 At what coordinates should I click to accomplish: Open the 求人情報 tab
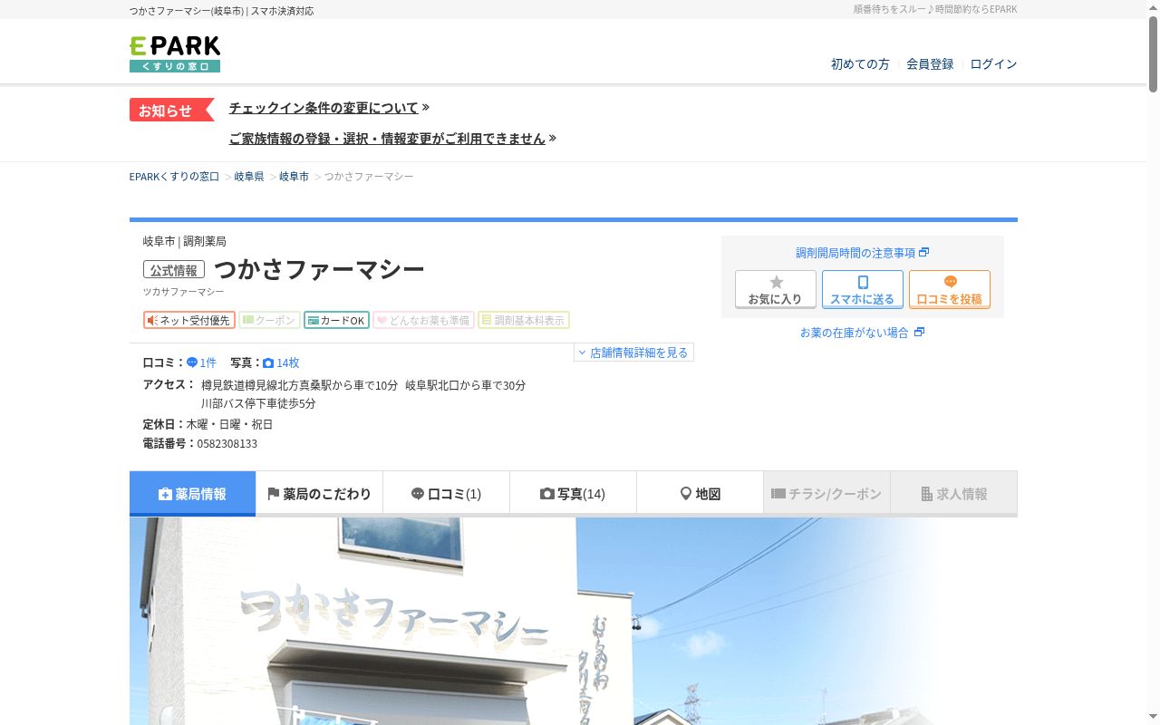pyautogui.click(x=953, y=494)
